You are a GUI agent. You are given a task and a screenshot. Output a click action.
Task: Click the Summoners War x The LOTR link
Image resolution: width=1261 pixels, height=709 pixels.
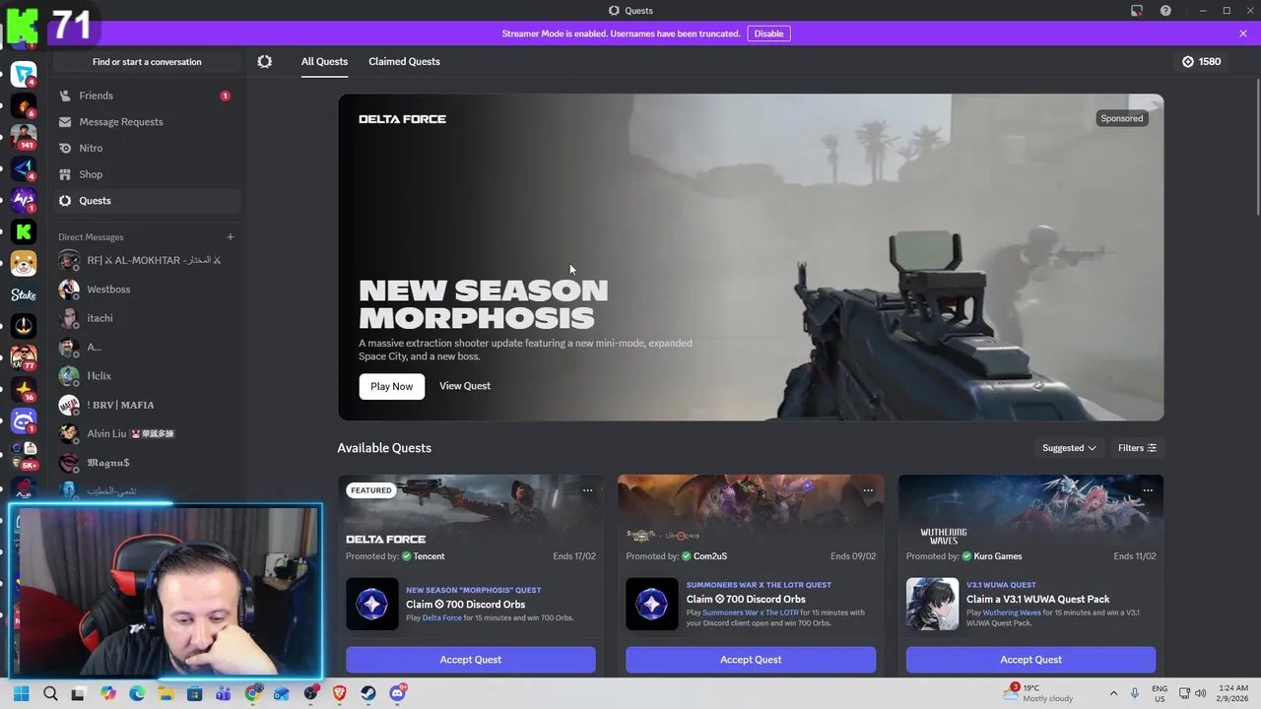click(750, 612)
